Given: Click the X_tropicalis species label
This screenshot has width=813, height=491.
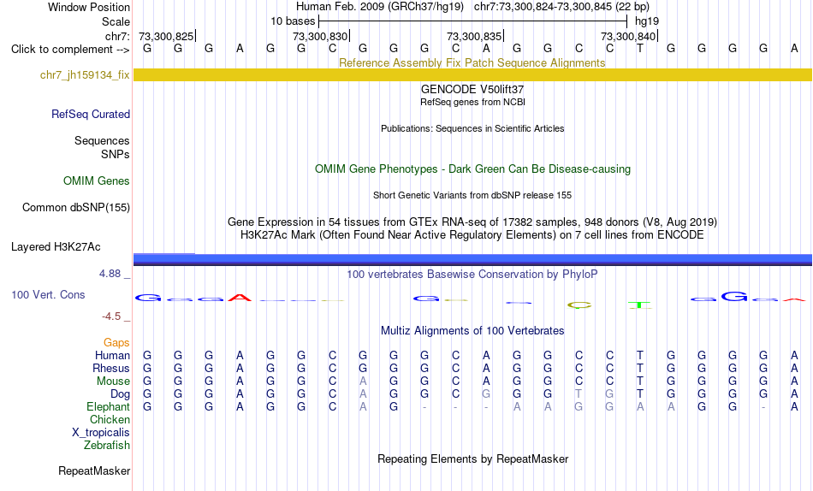Looking at the screenshot, I should (x=101, y=433).
